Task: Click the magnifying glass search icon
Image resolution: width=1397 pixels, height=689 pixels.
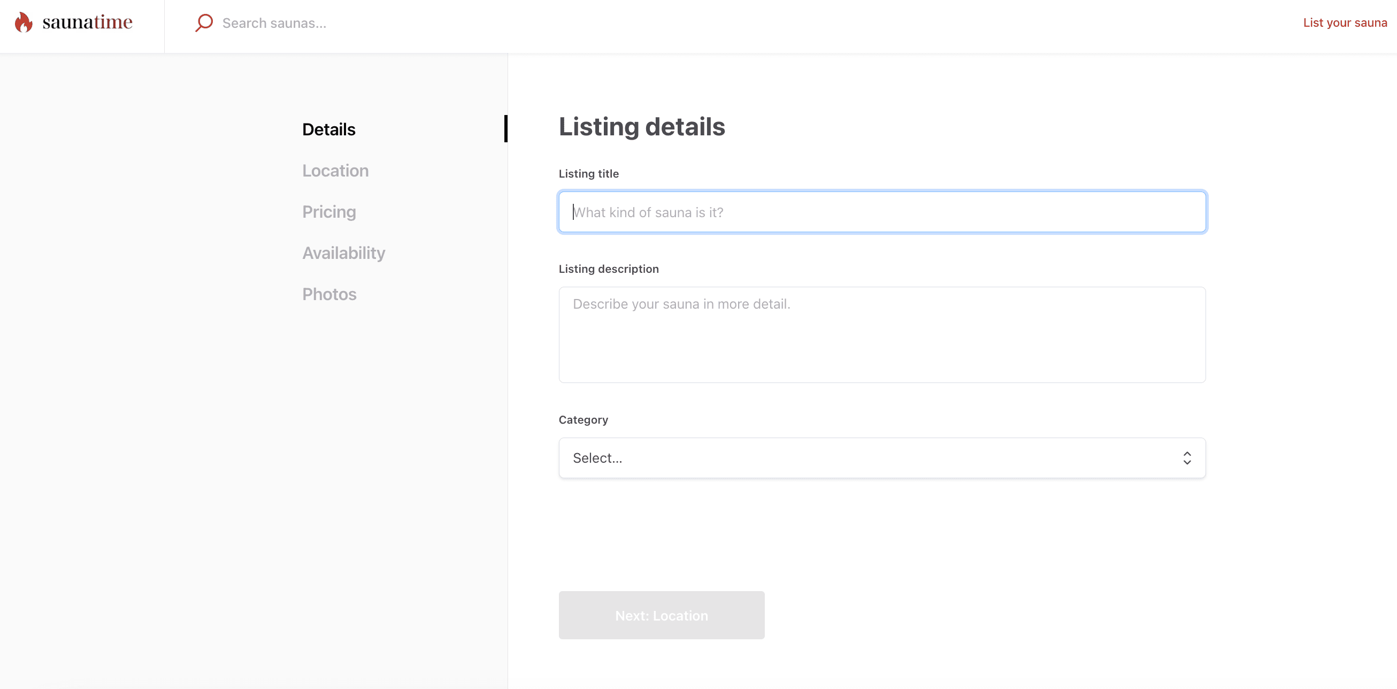Action: tap(204, 23)
